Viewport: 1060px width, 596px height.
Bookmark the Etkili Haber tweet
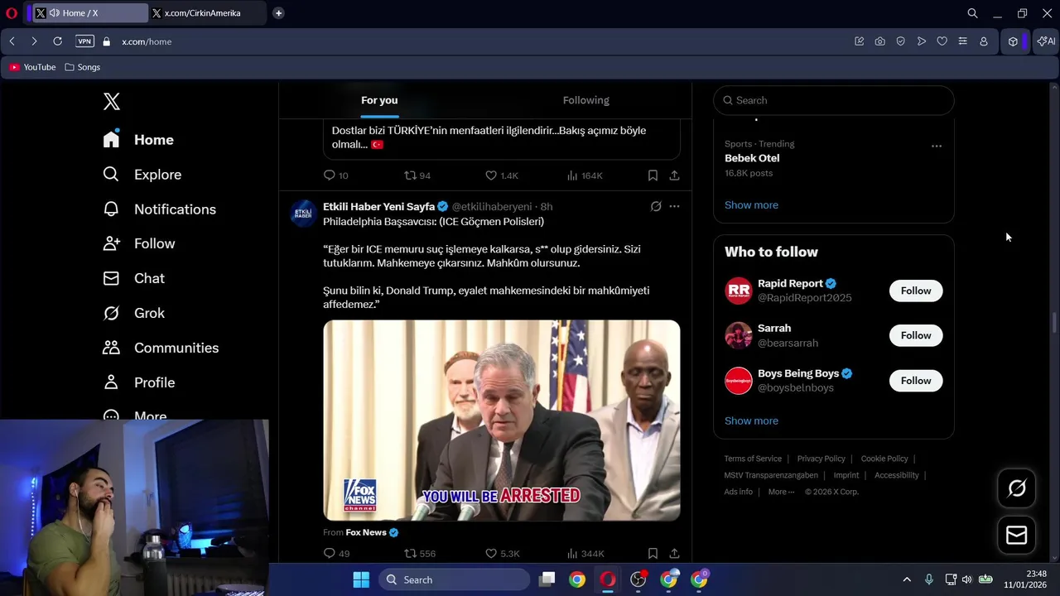[x=653, y=554]
